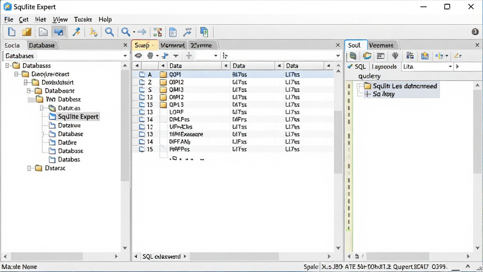Open the View menu

60,19
